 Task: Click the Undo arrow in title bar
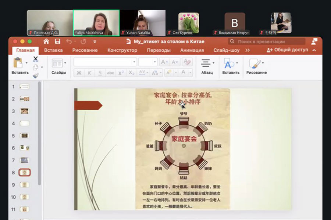[69, 41]
